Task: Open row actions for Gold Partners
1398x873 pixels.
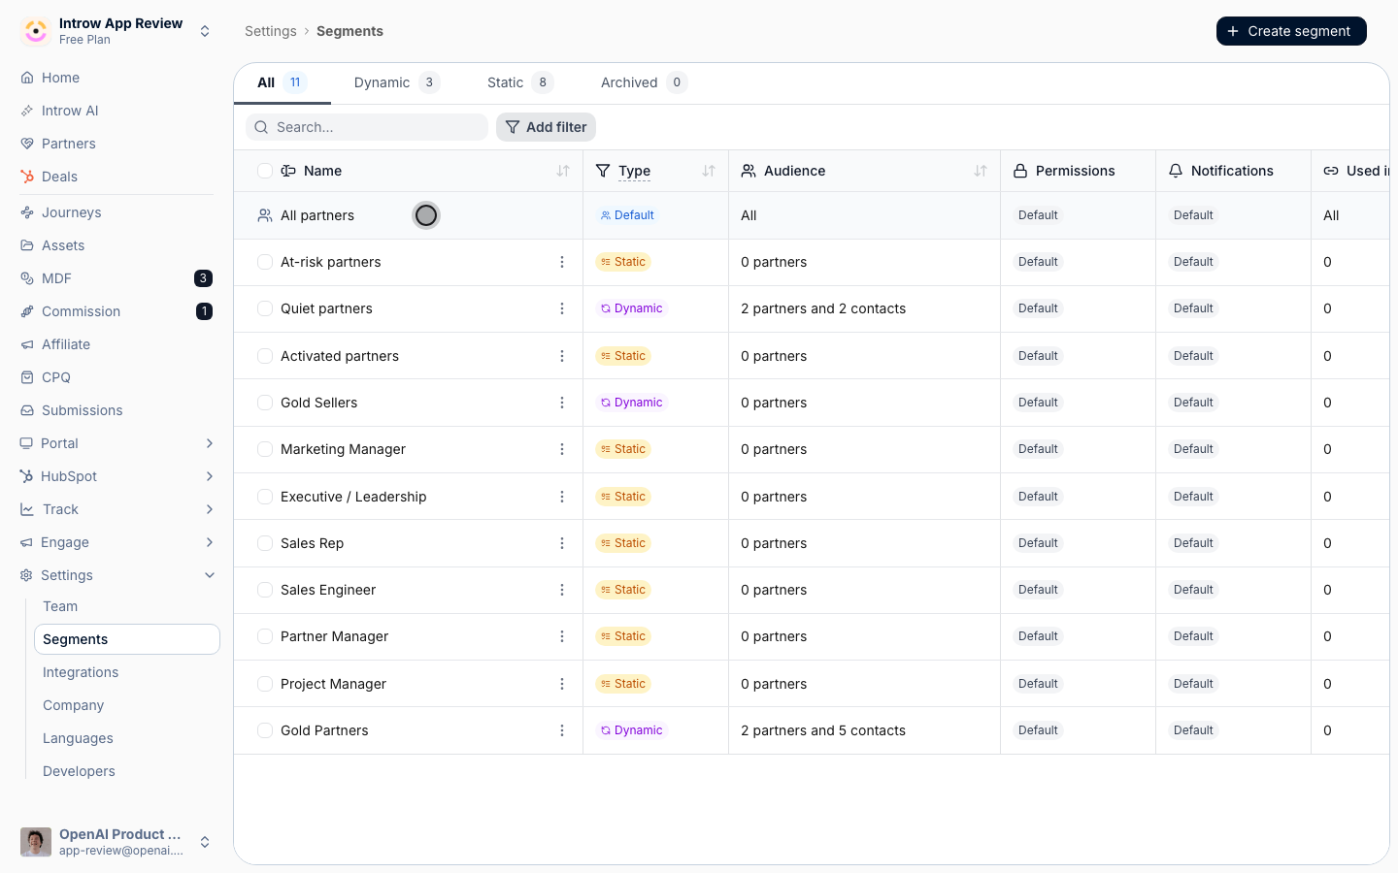Action: click(562, 730)
